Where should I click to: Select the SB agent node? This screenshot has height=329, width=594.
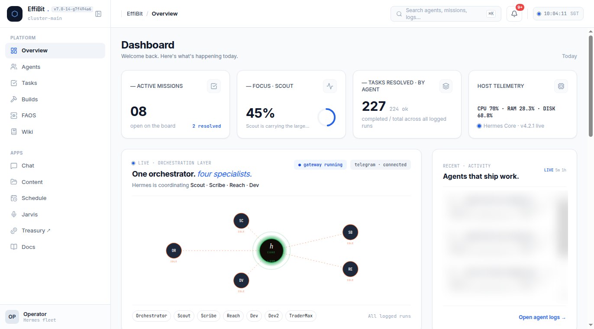tap(350, 232)
